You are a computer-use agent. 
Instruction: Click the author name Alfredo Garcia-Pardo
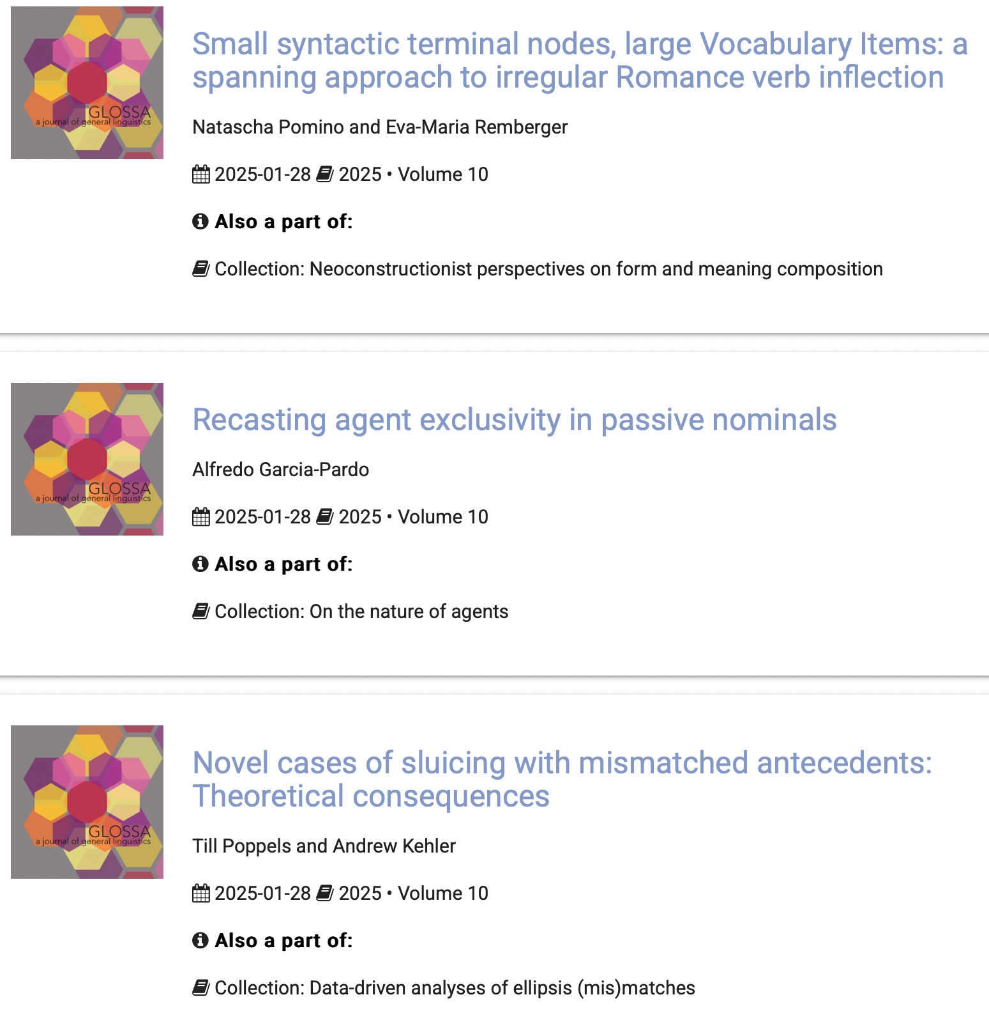coord(280,470)
